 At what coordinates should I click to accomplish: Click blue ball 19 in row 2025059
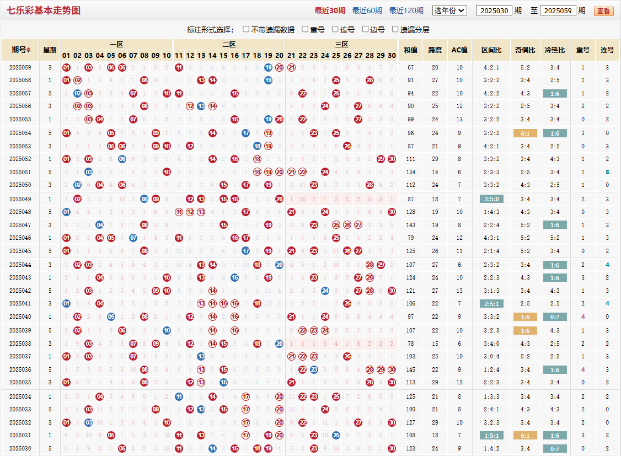coord(268,67)
